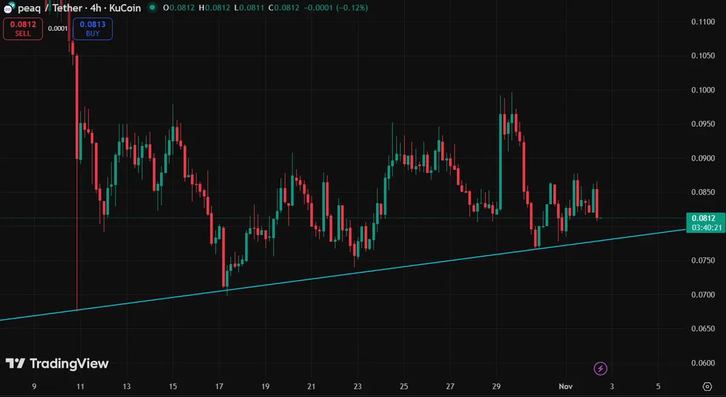Click the 0.1000 price axis label
Image resolution: width=726 pixels, height=397 pixels.
click(703, 90)
